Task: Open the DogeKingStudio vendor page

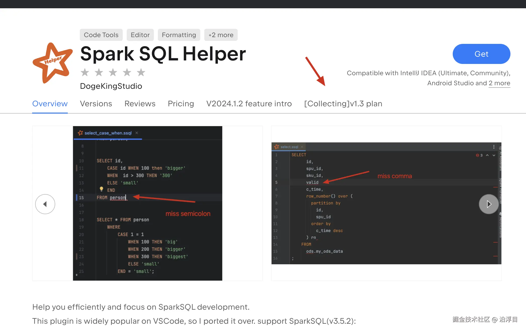Action: pos(111,86)
